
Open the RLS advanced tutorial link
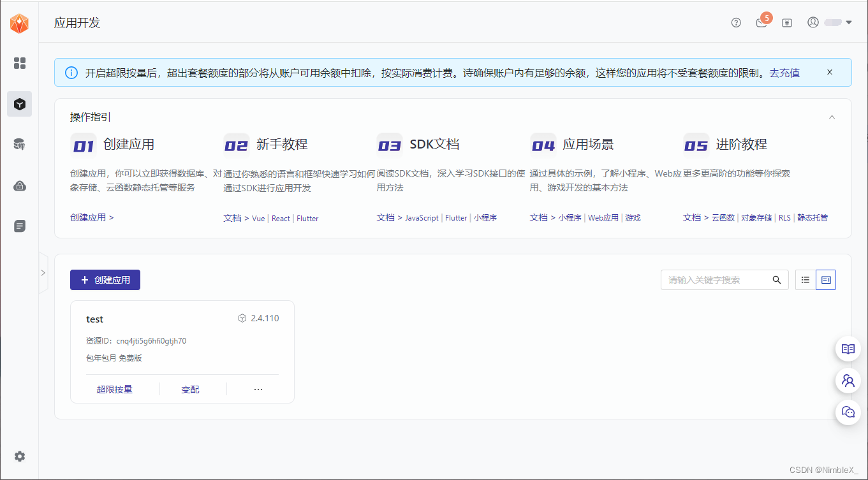click(784, 217)
